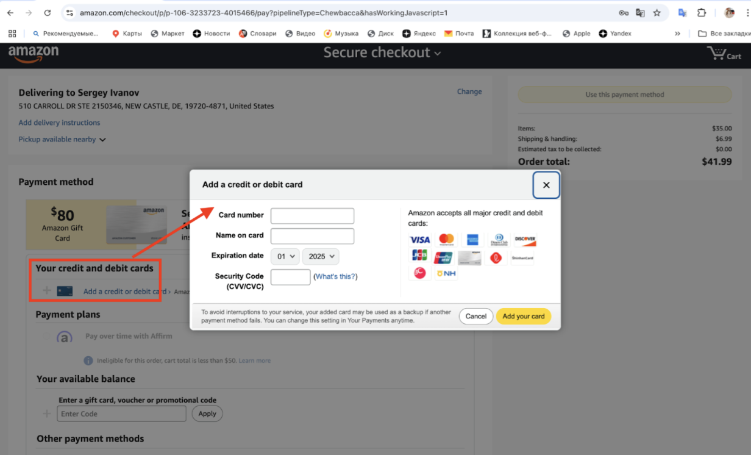Image resolution: width=751 pixels, height=455 pixels.
Task: Bookmark this page with the star icon
Action: click(657, 13)
